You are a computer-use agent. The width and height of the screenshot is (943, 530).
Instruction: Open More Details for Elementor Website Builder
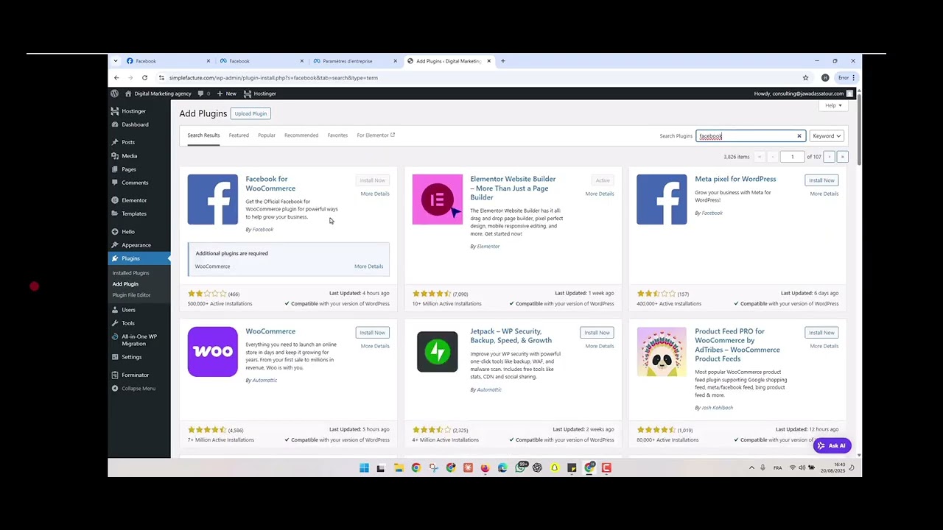pyautogui.click(x=600, y=194)
